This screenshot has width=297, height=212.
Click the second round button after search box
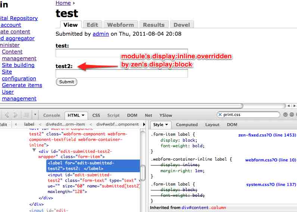click(292, 115)
